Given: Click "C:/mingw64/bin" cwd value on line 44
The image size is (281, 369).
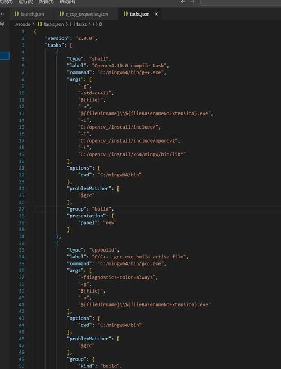Looking at the screenshot, I should click(x=119, y=325).
